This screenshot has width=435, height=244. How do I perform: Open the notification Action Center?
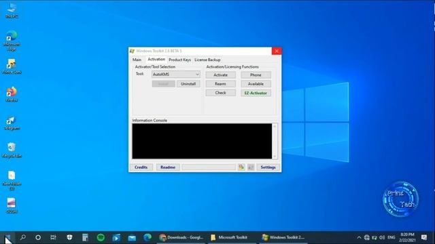tap(424, 237)
